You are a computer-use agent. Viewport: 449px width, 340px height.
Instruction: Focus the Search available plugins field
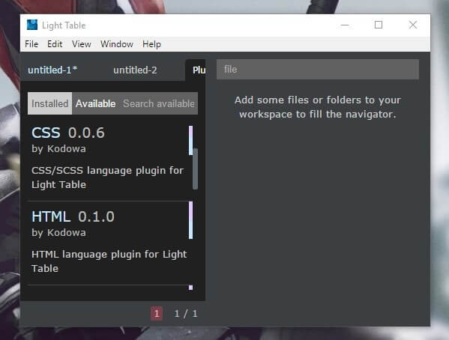[x=159, y=103]
